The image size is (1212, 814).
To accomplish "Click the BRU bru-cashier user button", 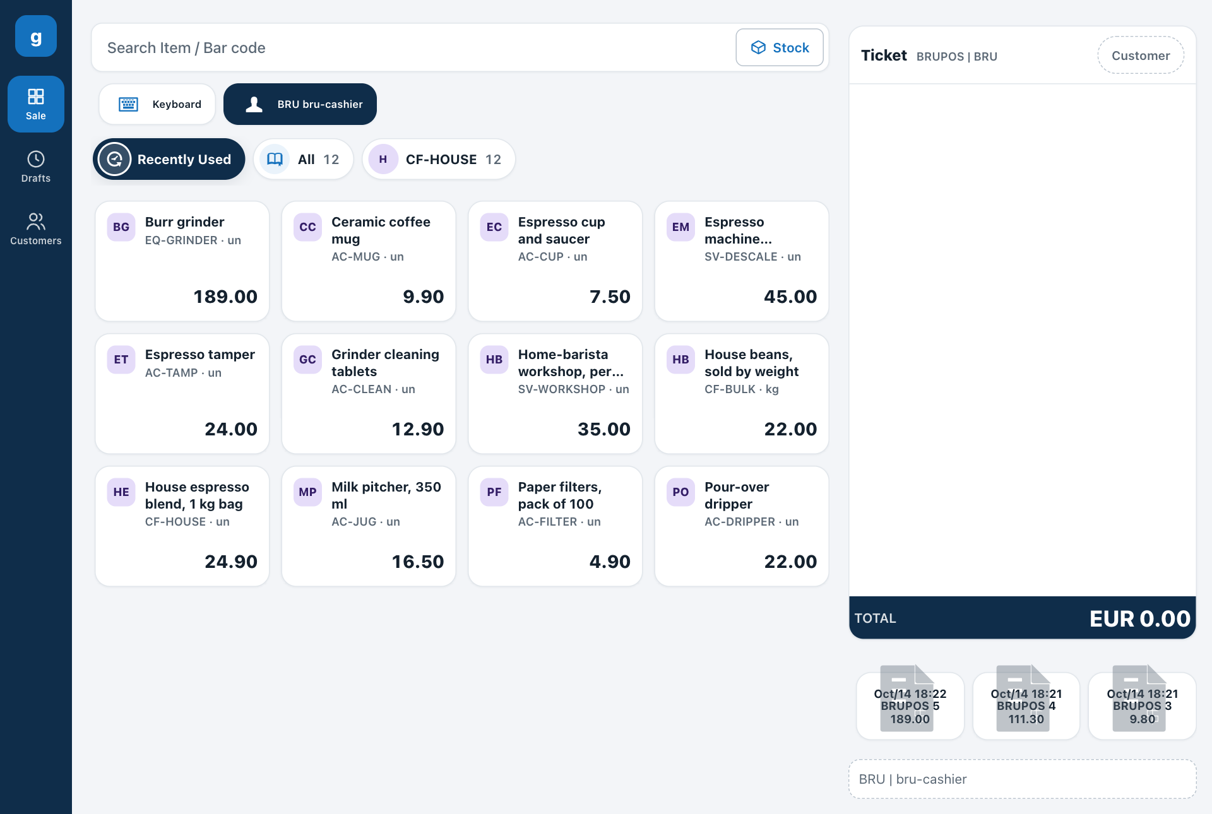I will pos(300,104).
